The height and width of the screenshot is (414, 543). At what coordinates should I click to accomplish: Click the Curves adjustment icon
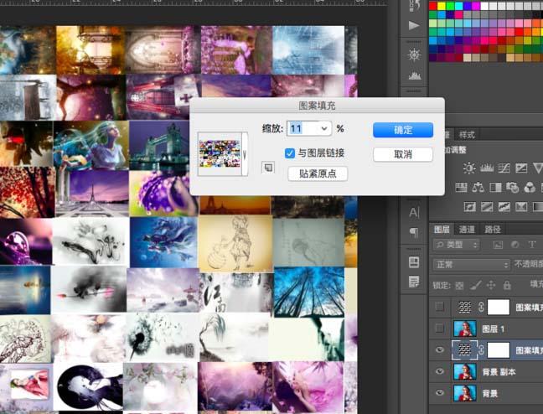coord(504,168)
